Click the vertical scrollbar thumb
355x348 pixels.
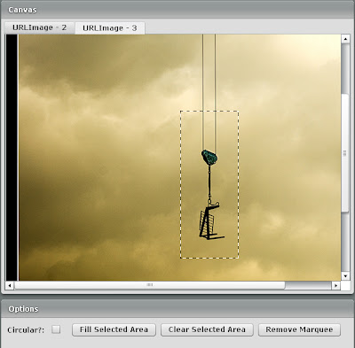(345, 152)
